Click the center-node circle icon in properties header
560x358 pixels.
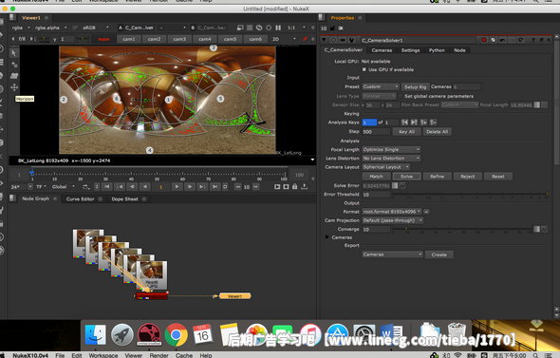[x=333, y=40]
